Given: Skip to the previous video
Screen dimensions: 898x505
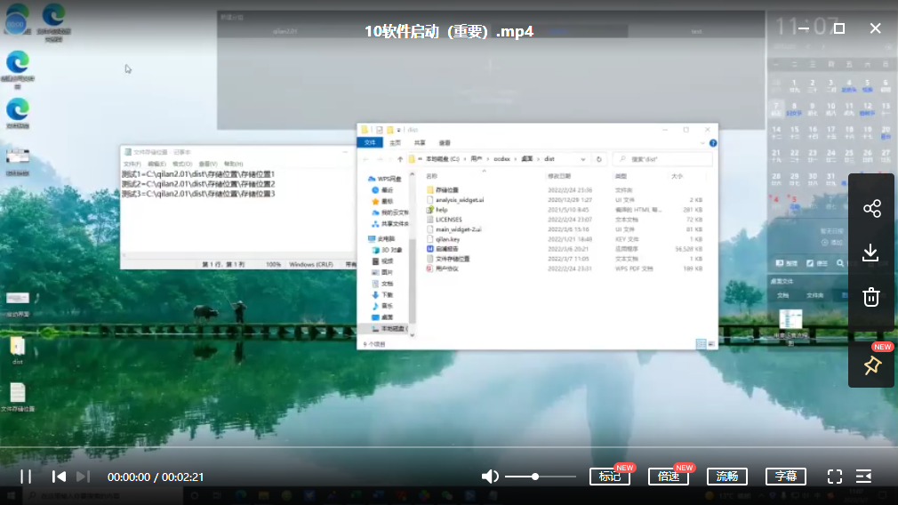Looking at the screenshot, I should (x=59, y=477).
